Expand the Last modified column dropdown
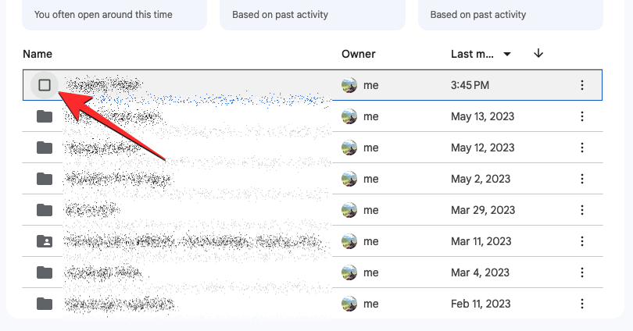The image size is (633, 331). (x=507, y=54)
